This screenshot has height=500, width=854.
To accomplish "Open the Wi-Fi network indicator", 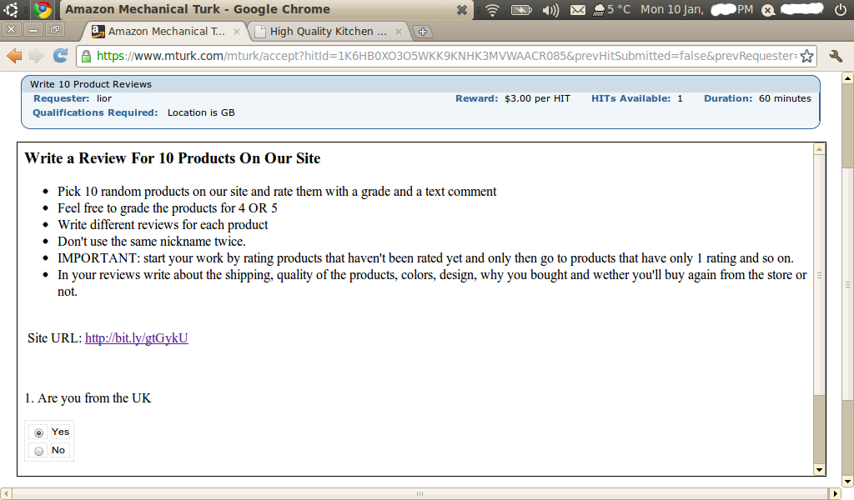I will [492, 10].
